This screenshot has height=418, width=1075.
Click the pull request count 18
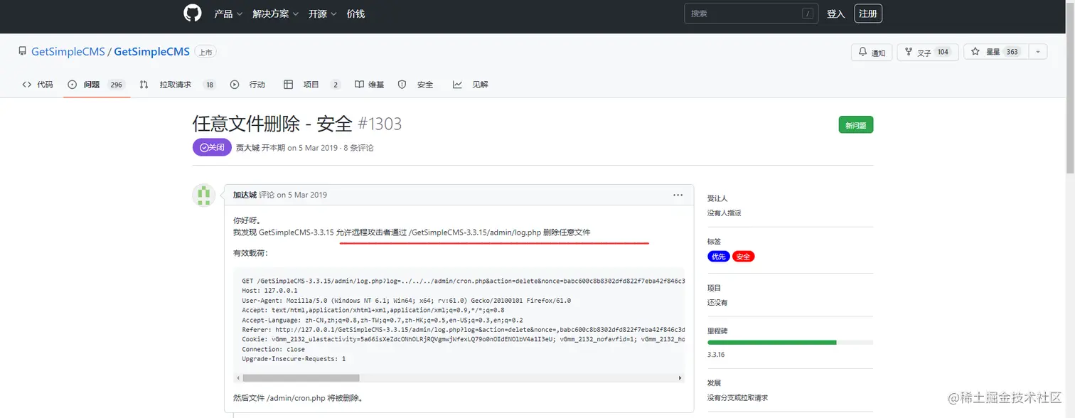[209, 85]
